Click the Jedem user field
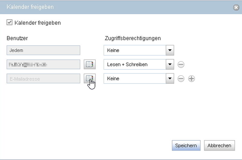The width and height of the screenshot is (242, 160). [x=43, y=50]
